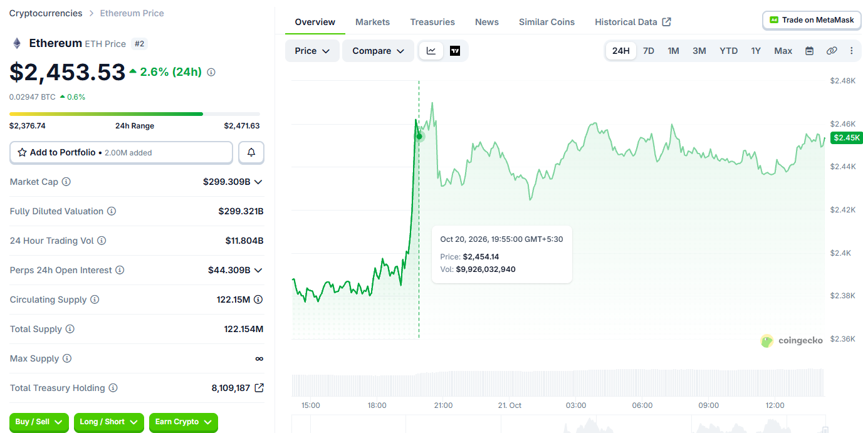Expand Market Cap details chevron
863x433 pixels.
click(x=258, y=182)
